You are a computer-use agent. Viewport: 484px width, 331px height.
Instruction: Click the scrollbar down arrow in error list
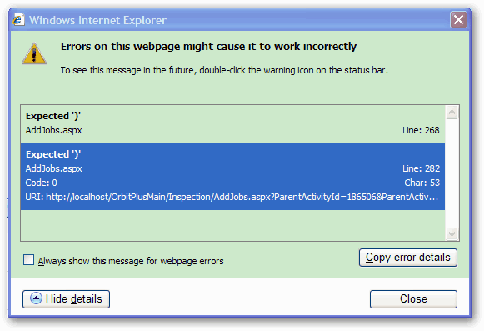452,233
